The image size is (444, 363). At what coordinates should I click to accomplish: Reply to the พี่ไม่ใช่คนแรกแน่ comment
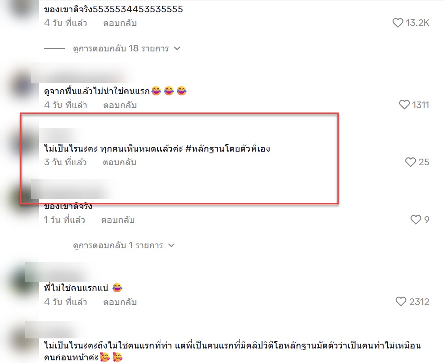point(120,302)
